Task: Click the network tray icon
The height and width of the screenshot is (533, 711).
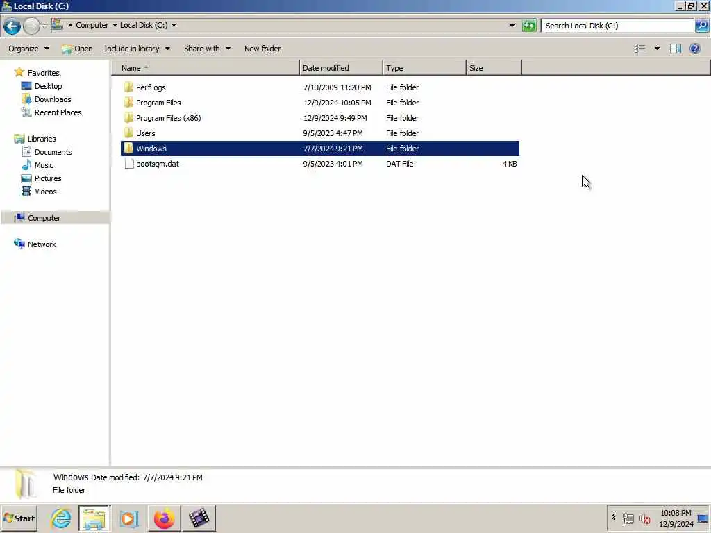Action: pyautogui.click(x=628, y=518)
